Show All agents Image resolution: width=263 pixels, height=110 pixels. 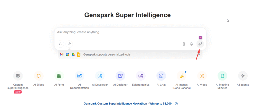[243, 76]
